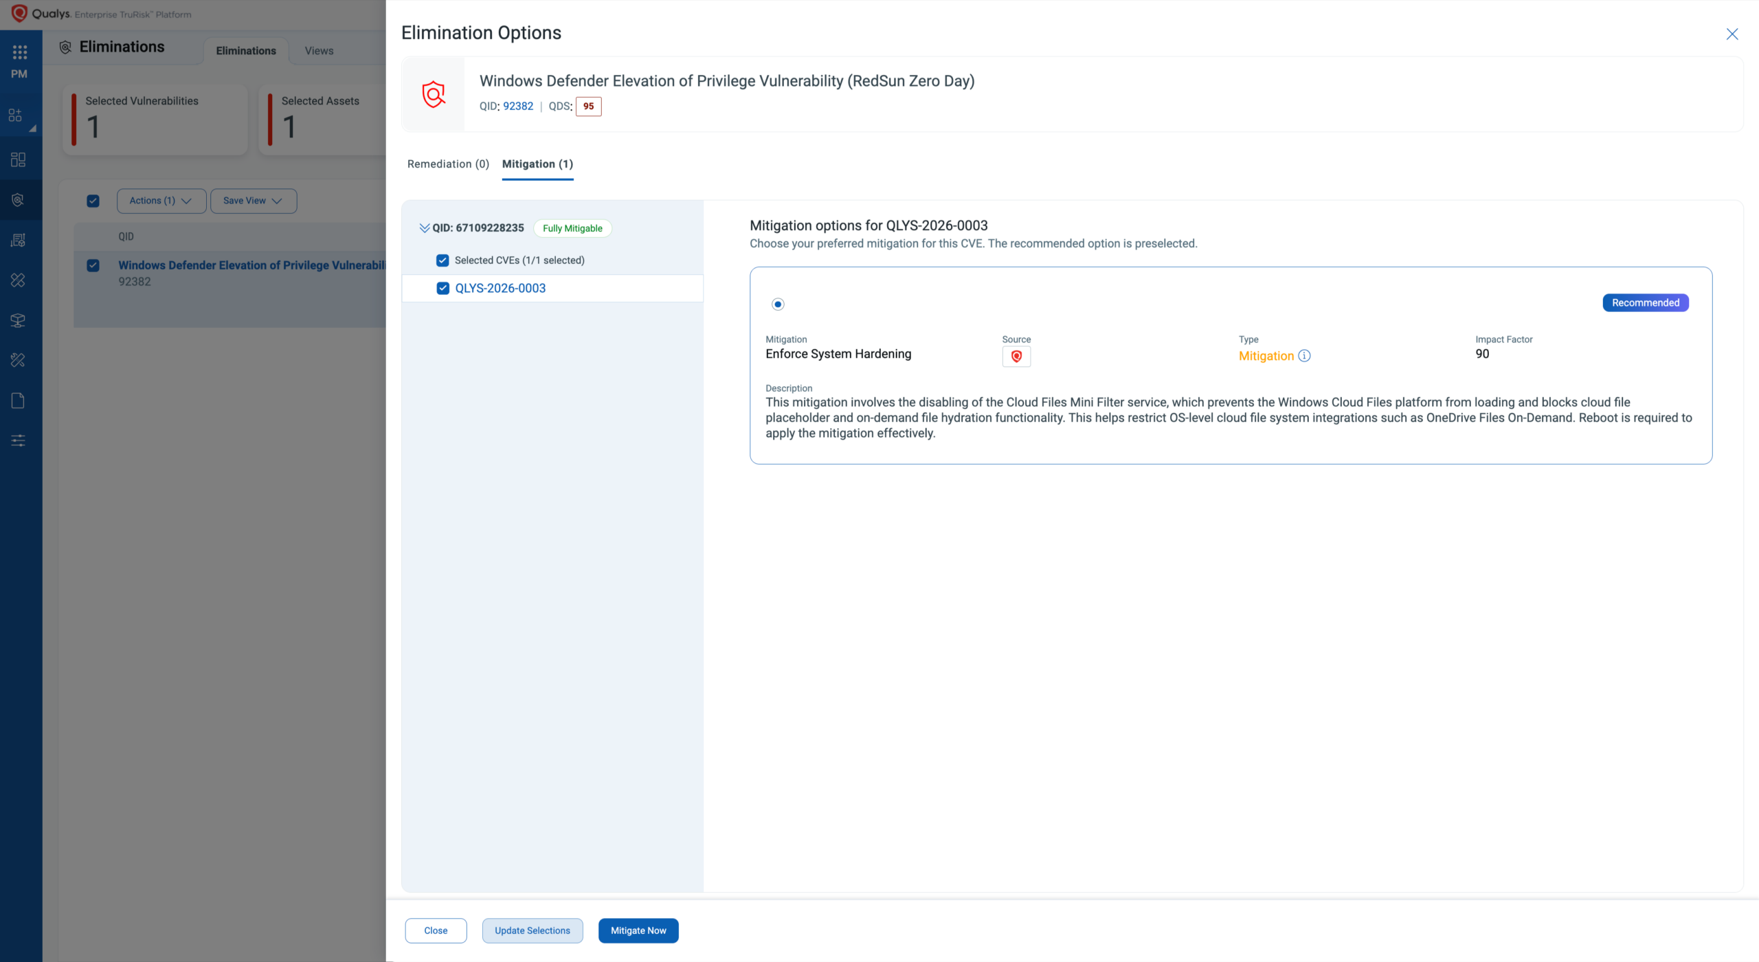Click the Close button
The image size is (1759, 962).
(x=436, y=930)
